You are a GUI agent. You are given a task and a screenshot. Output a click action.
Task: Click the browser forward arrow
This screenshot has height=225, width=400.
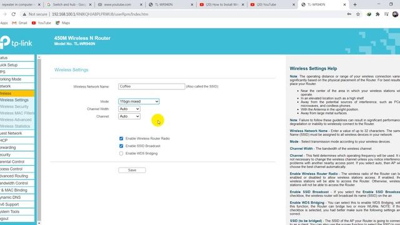pyautogui.click(x=4, y=14)
